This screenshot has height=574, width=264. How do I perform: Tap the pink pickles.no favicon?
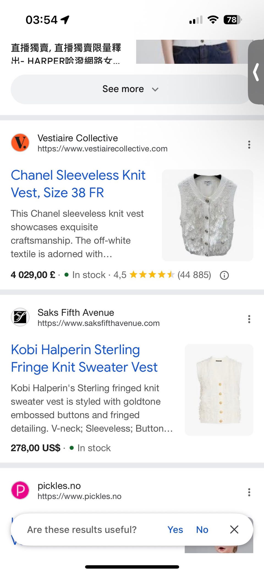[20, 490]
